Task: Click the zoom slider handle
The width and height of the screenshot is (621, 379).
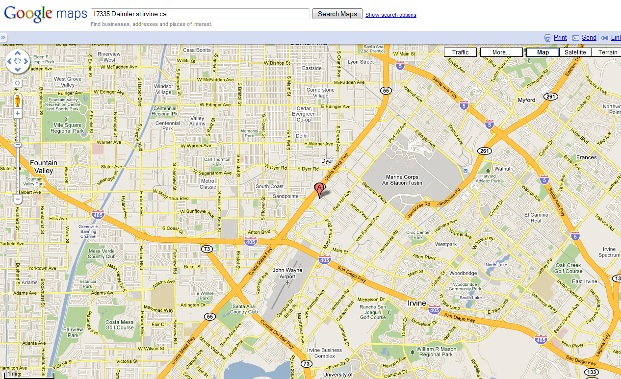Action: tap(18, 145)
